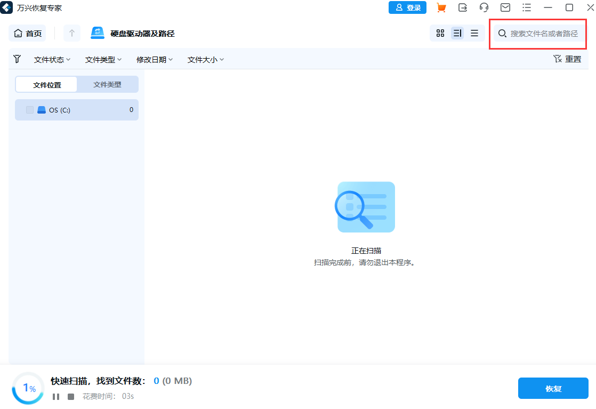Screen dimensions: 596x409
Task: Click the navigate up arrow icon
Action: click(x=71, y=33)
